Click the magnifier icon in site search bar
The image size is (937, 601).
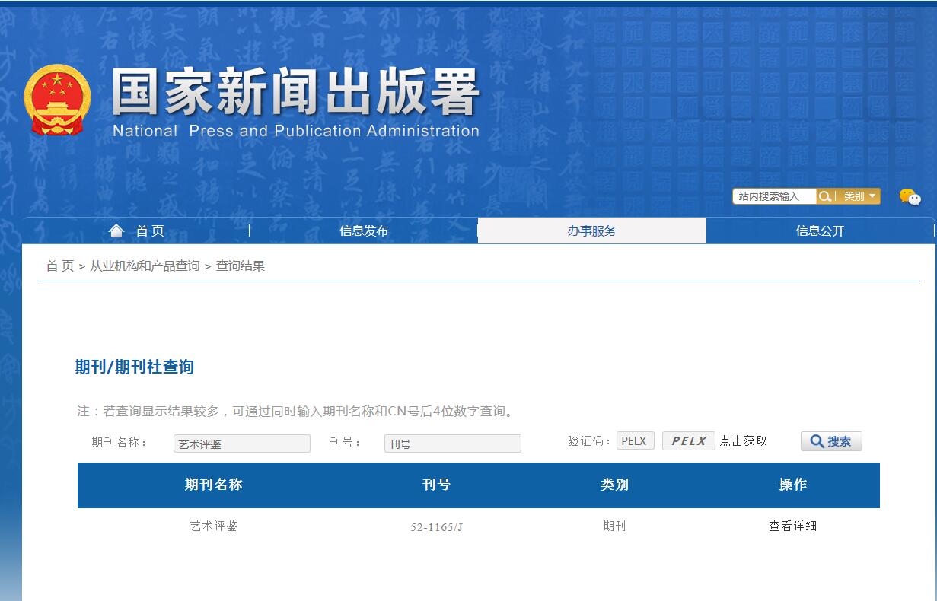pos(824,196)
